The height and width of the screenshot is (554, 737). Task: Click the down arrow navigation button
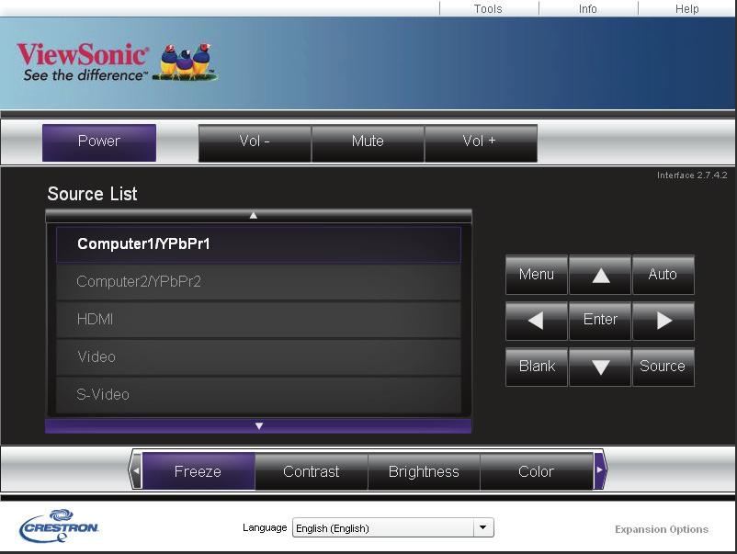point(600,367)
